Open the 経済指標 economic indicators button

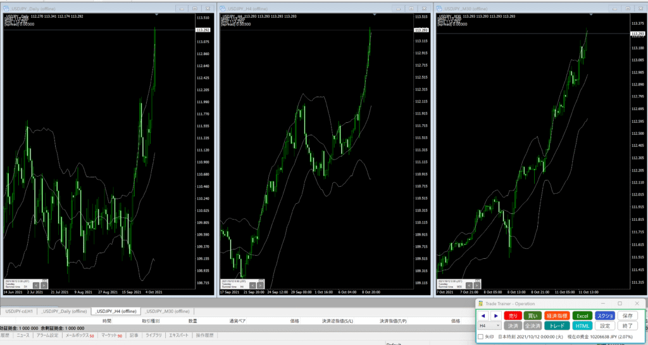click(557, 316)
